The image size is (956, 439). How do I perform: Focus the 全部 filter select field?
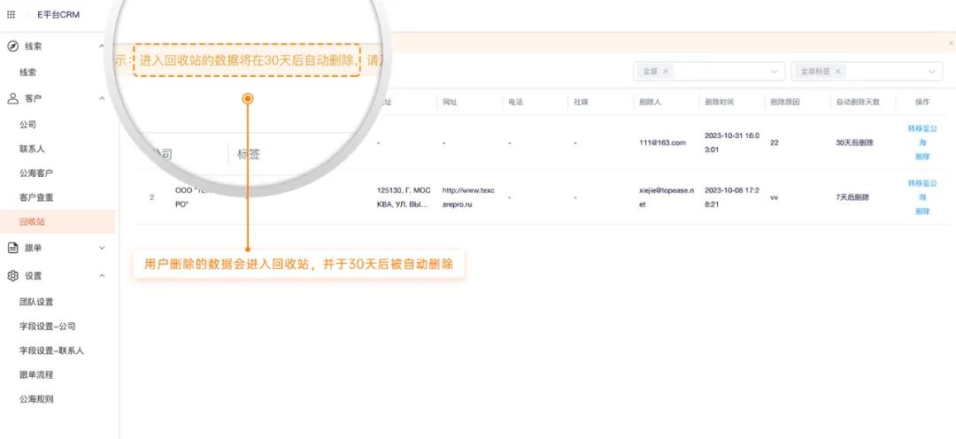[709, 72]
